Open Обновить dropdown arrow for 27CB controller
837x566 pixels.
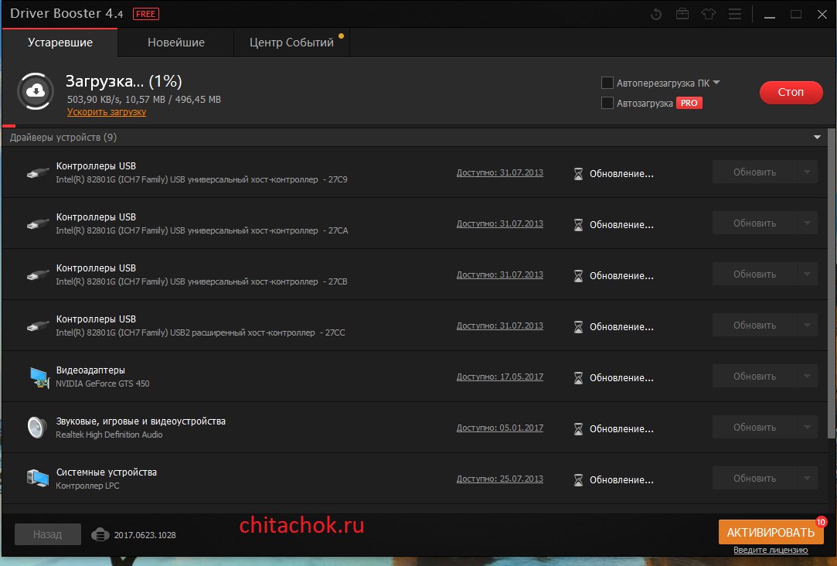pyautogui.click(x=807, y=274)
